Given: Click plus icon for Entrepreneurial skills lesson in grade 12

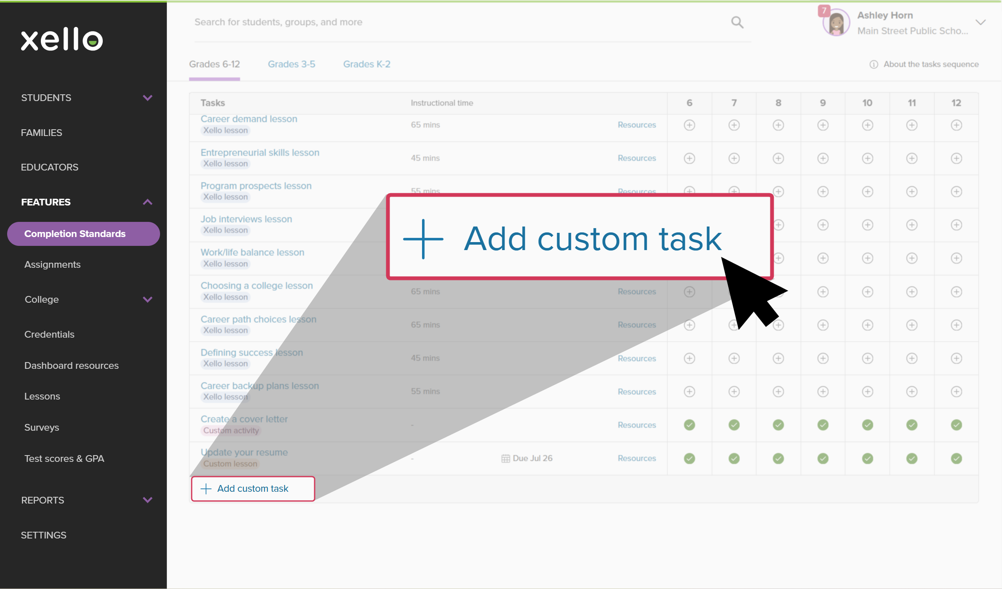Looking at the screenshot, I should (956, 158).
